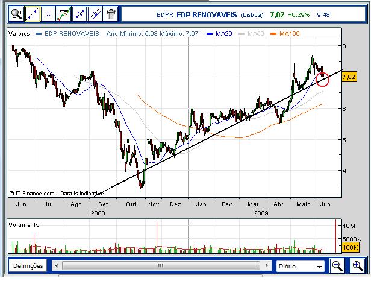Click the MA100 orange color swatch

point(273,34)
